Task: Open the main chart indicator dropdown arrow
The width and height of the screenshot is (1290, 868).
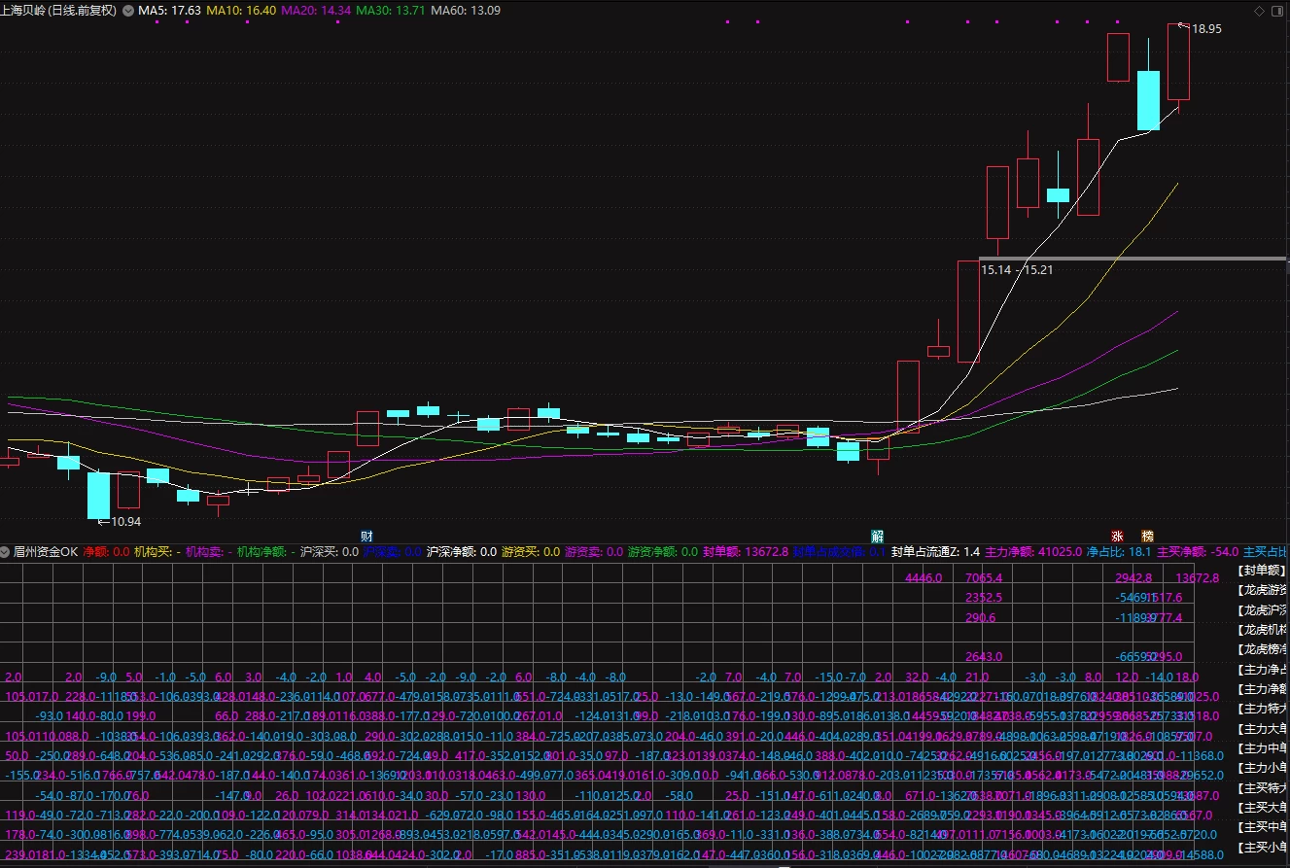Action: [x=128, y=11]
